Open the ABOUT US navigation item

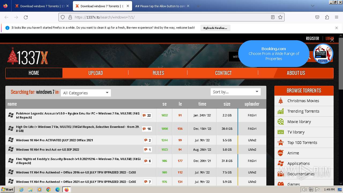coord(296,73)
